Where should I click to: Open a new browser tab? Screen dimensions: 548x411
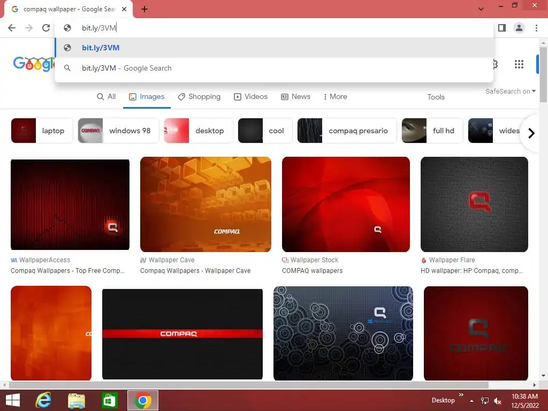[x=144, y=9]
